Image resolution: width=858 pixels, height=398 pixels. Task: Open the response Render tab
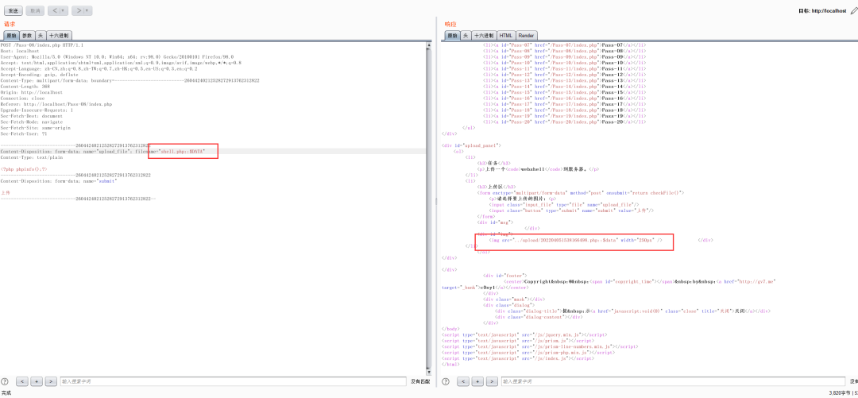(x=527, y=36)
